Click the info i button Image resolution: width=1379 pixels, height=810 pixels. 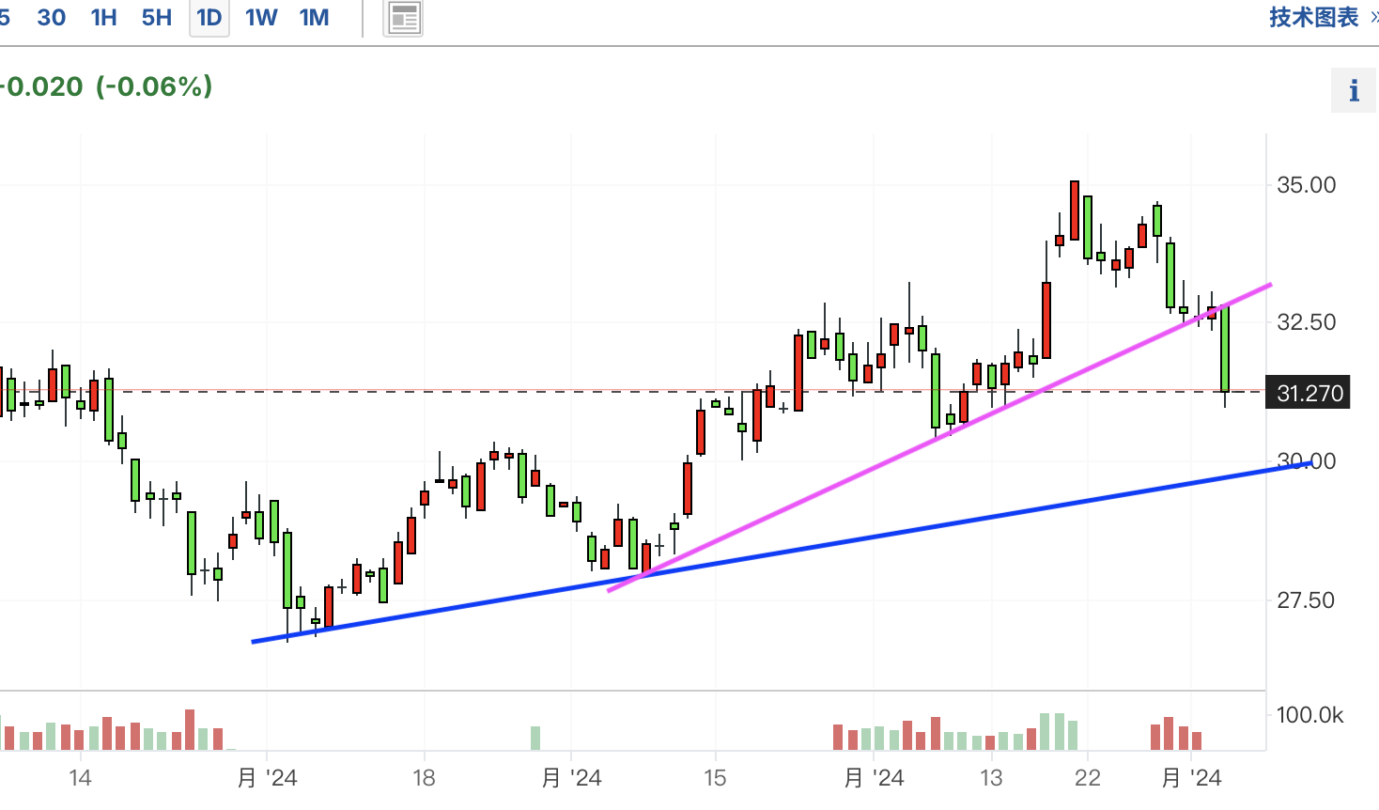(x=1354, y=90)
